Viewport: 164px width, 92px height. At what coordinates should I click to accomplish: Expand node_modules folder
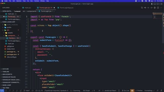3,25
